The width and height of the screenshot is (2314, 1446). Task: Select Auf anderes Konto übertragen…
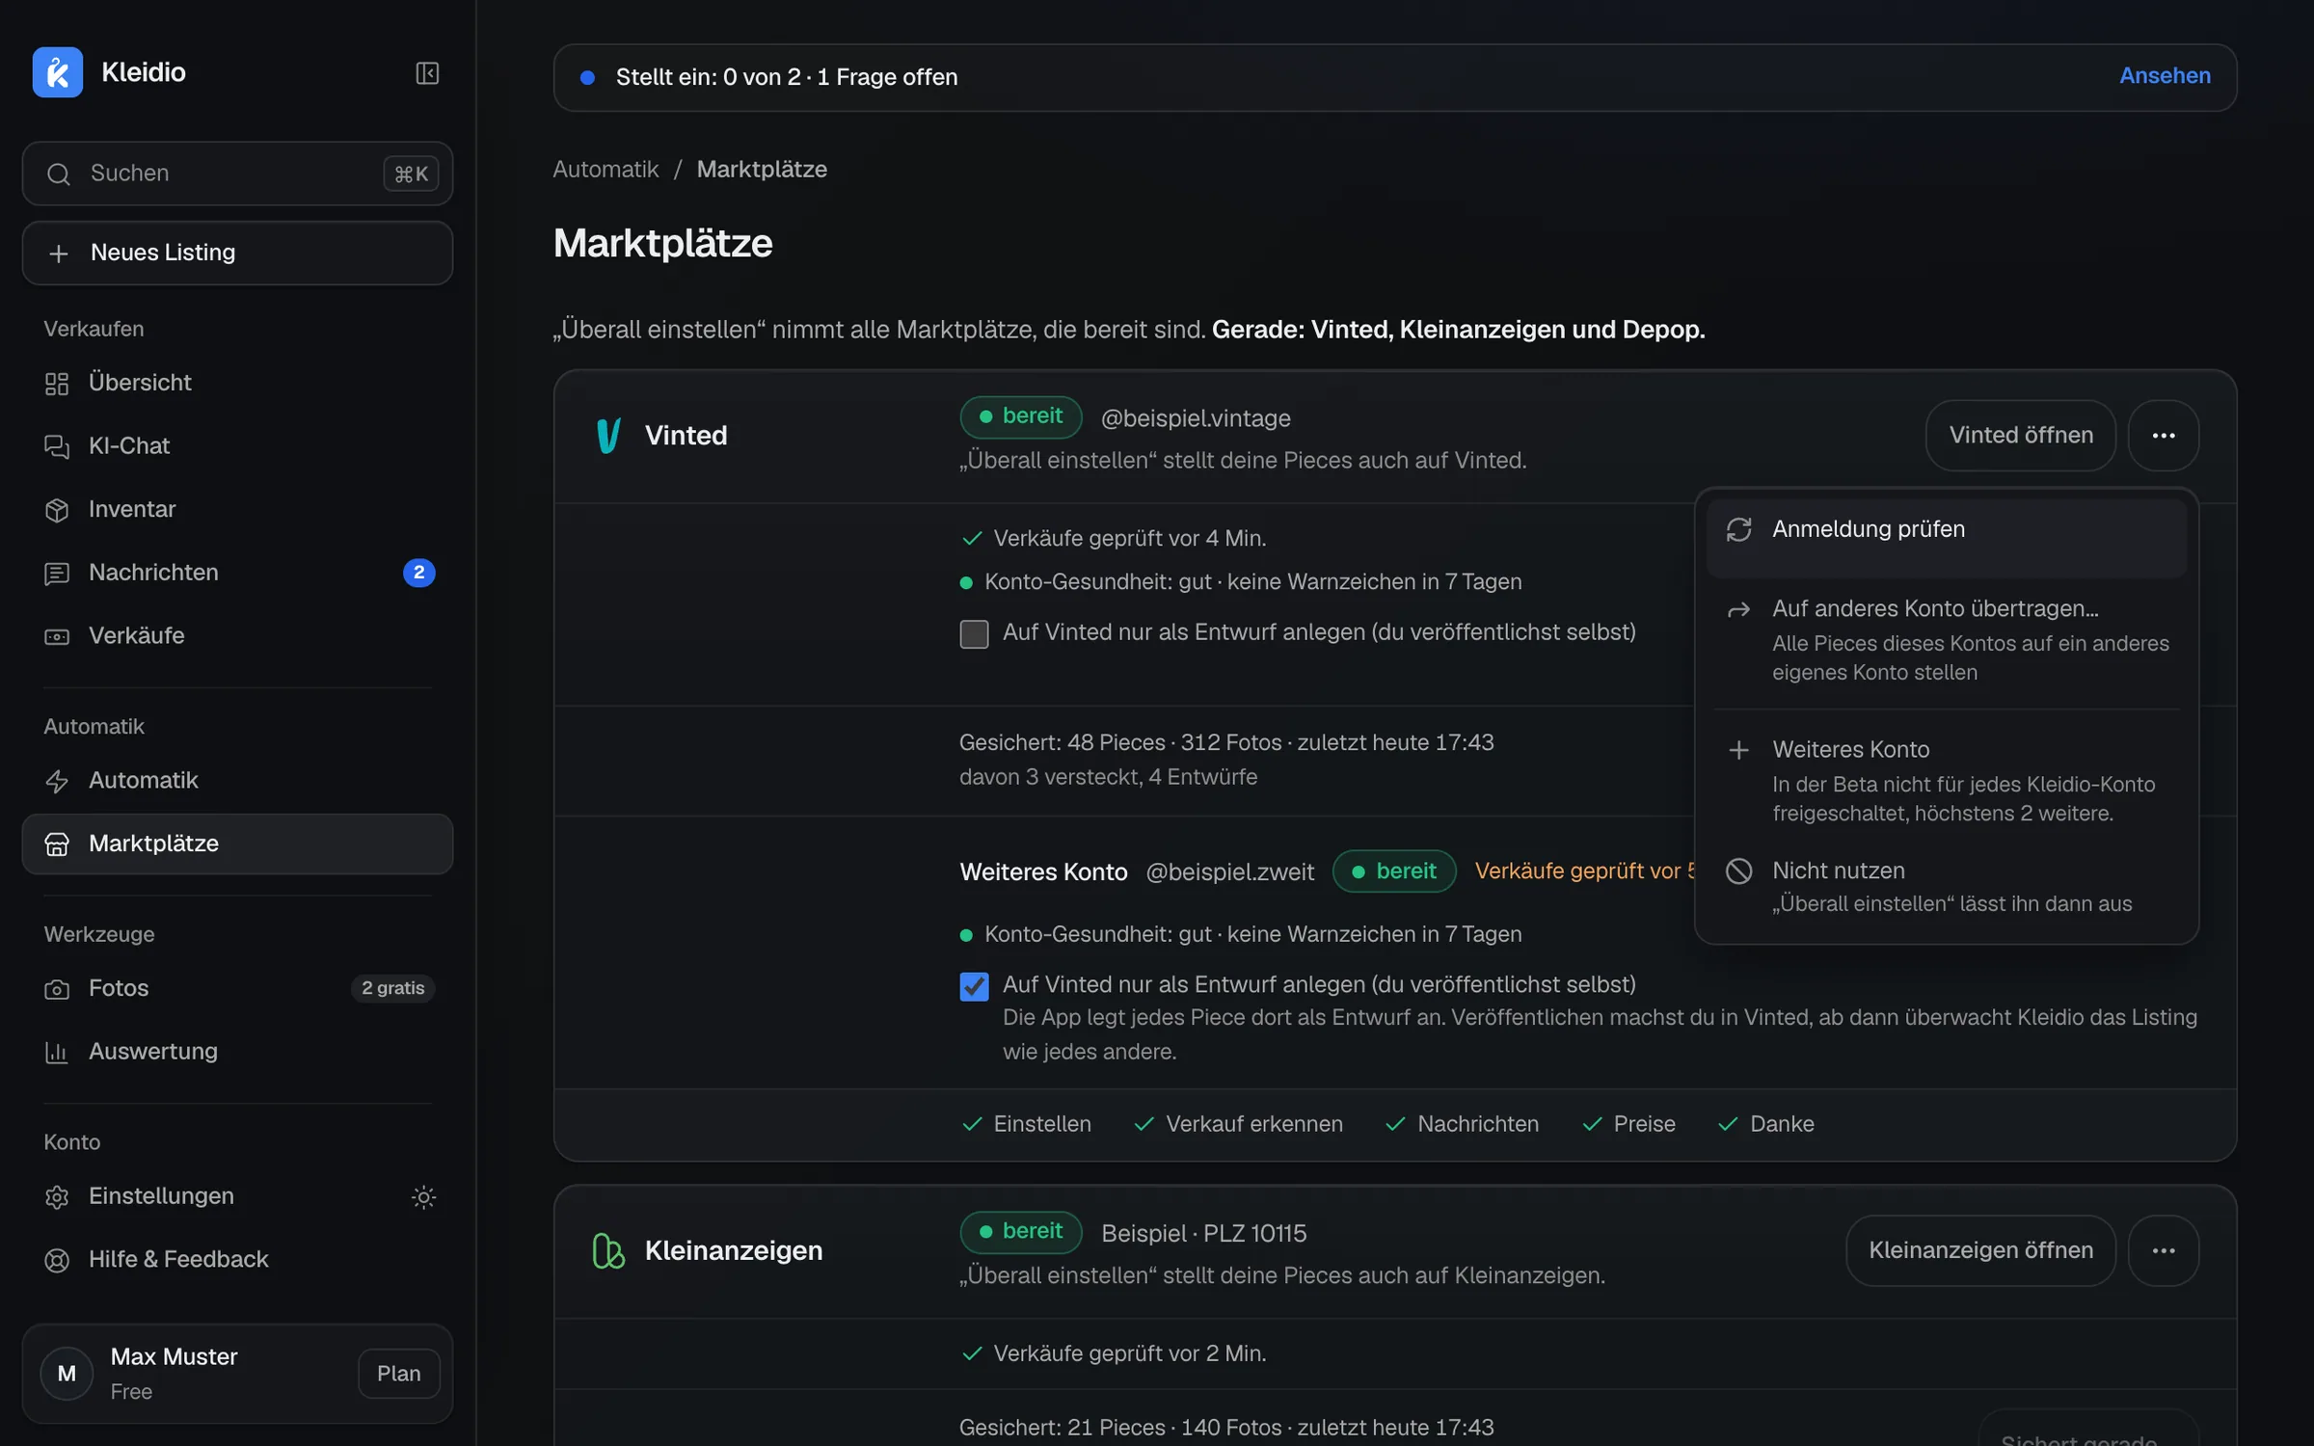1946,639
